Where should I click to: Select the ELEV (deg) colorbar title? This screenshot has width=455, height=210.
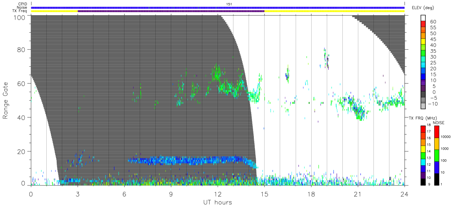coord(423,8)
